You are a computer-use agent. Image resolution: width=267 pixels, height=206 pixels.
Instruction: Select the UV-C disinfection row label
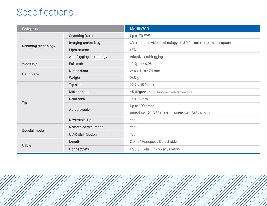pyautogui.click(x=83, y=134)
